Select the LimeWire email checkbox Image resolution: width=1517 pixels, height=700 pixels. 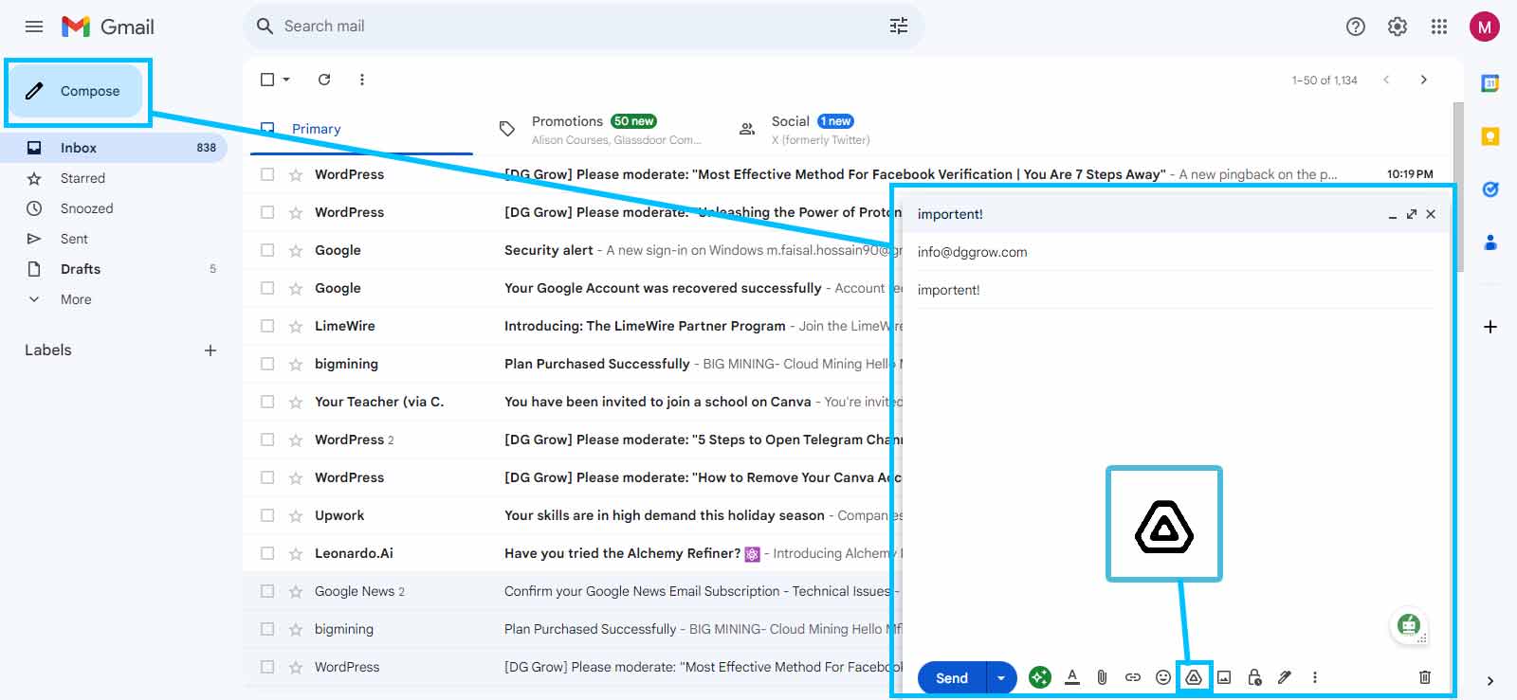tap(267, 326)
